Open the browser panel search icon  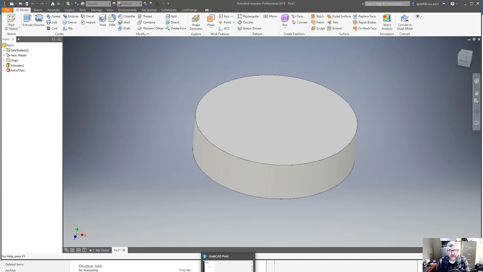(54, 39)
